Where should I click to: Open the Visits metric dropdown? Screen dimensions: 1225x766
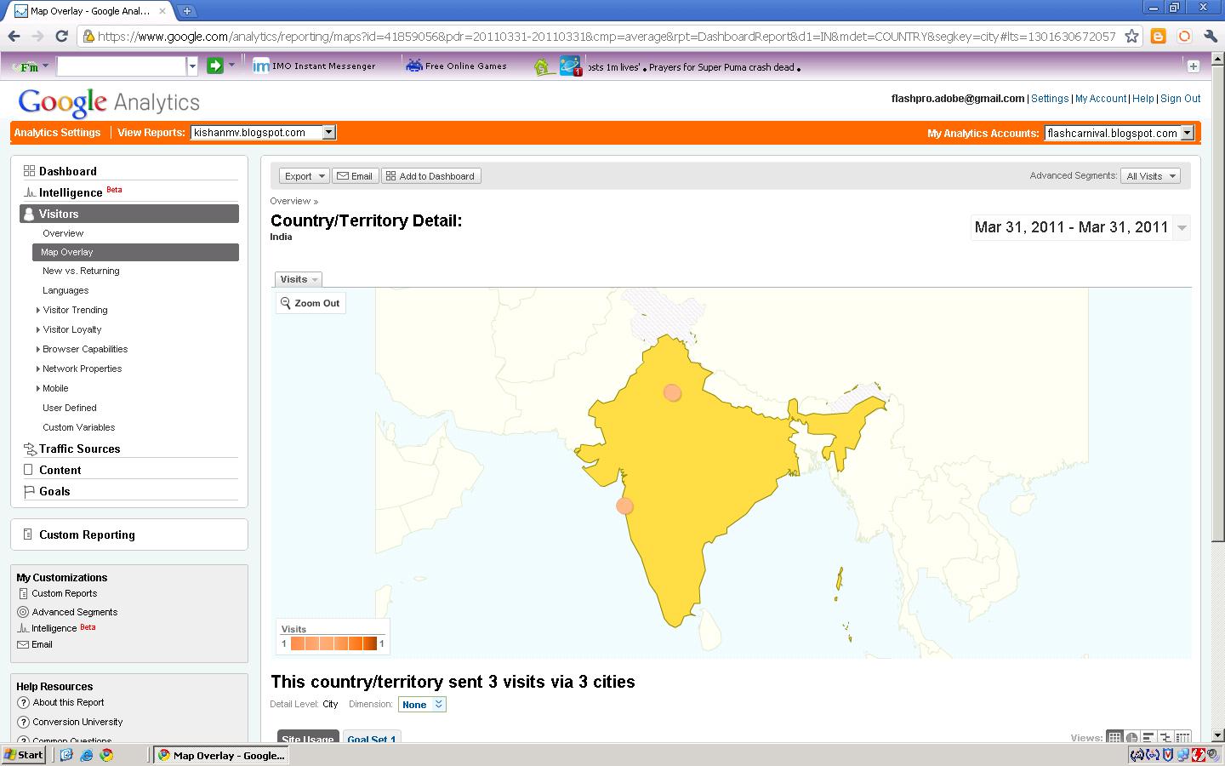click(x=298, y=279)
